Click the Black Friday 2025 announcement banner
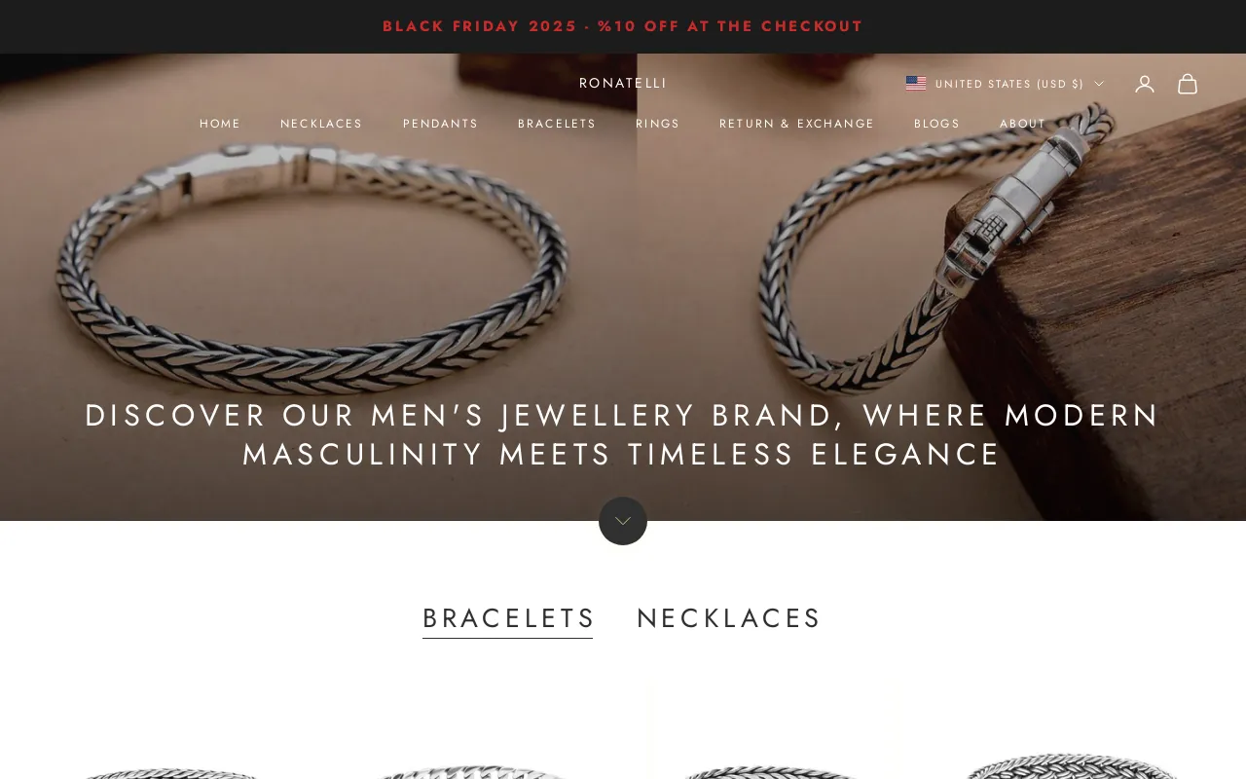Image resolution: width=1246 pixels, height=779 pixels. (623, 26)
